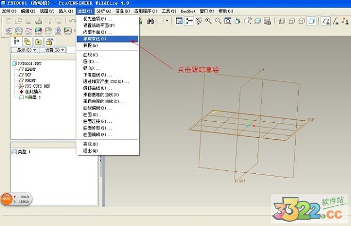
Task: Select TOP datum plane in tree
Action: [25, 75]
